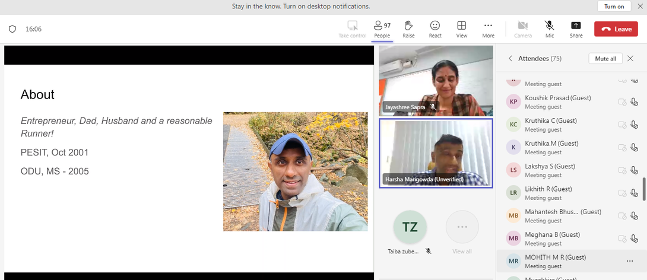Screen dimensions: 647x280
Task: Toggle the Camera on
Action: click(x=522, y=29)
